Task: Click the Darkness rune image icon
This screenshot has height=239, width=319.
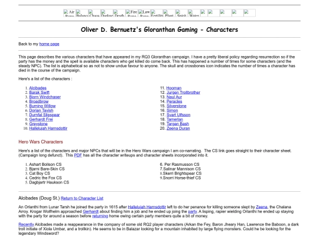Action: click(107, 13)
